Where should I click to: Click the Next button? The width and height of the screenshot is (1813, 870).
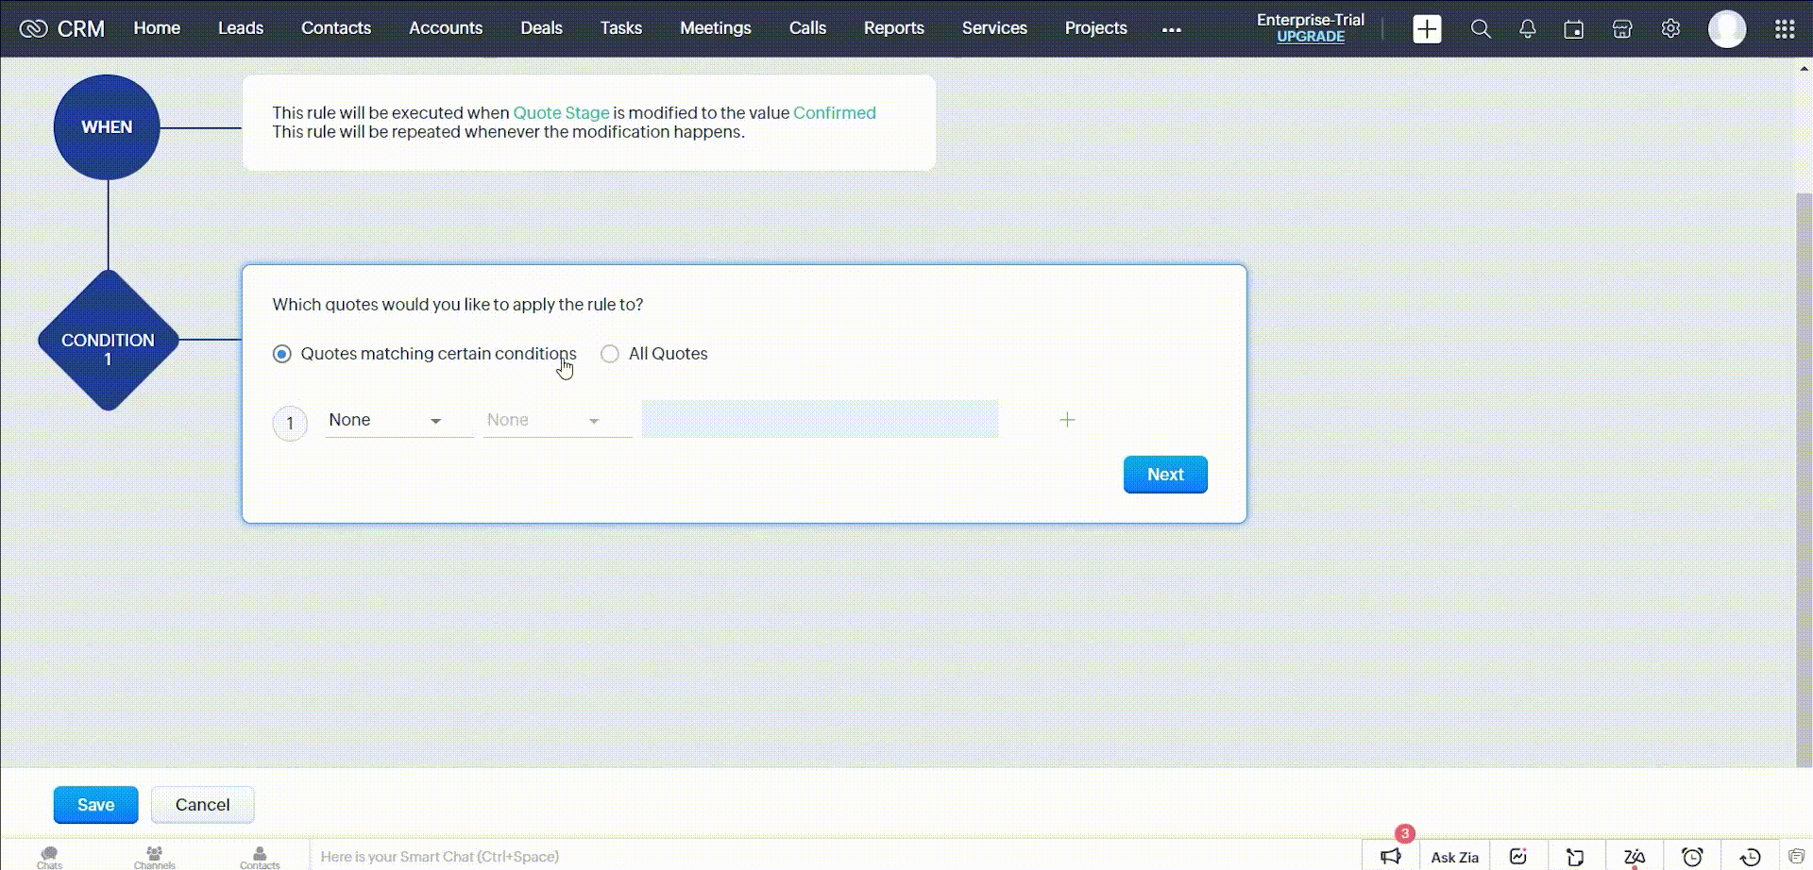(x=1164, y=475)
